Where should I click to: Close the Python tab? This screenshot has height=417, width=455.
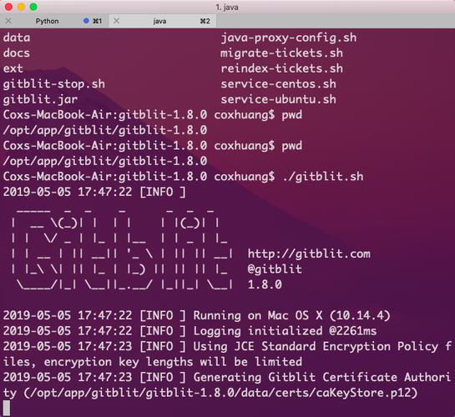8,21
